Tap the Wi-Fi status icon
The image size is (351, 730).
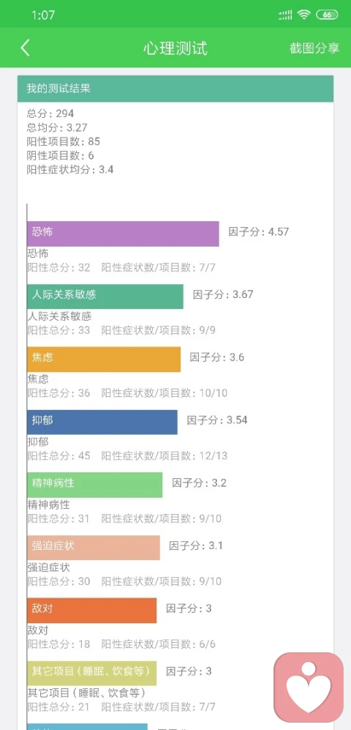coord(304,15)
